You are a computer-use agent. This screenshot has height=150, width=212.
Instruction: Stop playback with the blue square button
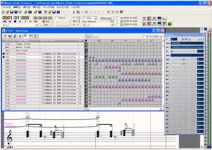[x=15, y=22]
